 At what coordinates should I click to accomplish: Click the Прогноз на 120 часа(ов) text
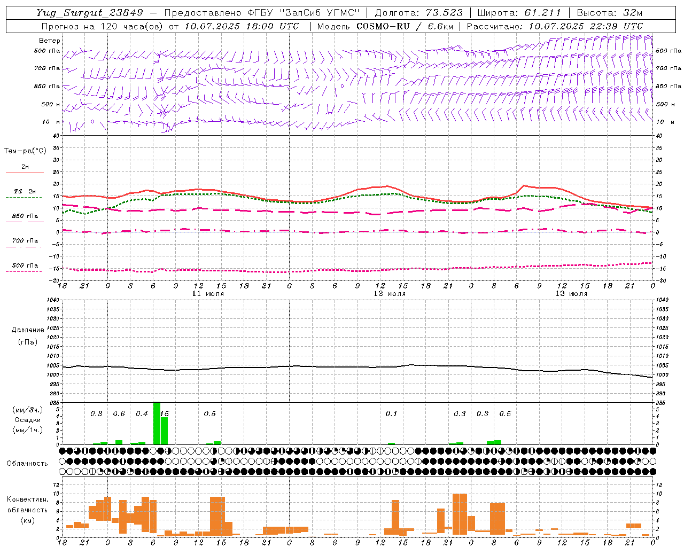coord(103,26)
